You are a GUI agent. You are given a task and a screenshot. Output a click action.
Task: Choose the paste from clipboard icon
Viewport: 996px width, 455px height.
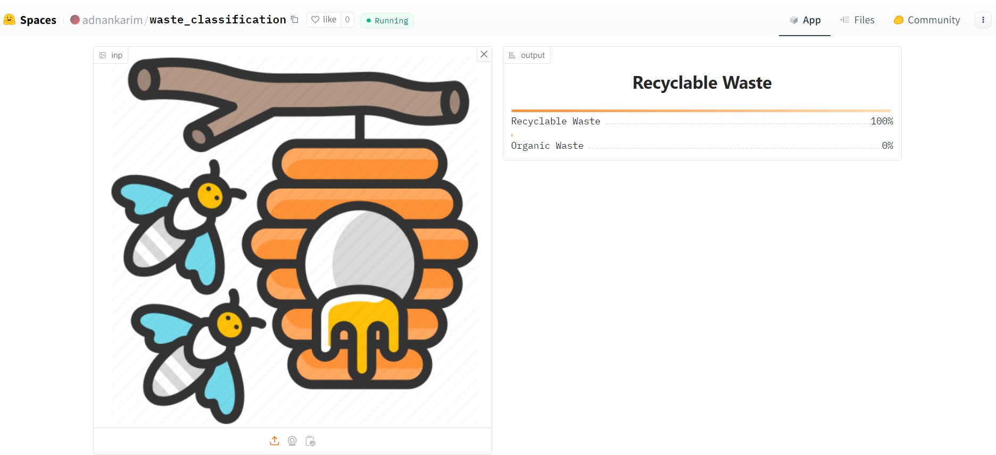310,441
